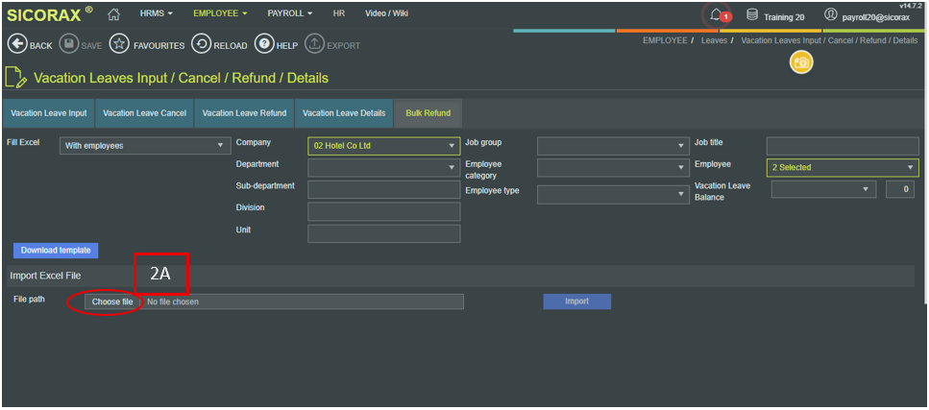Open the Company dropdown
The image size is (929, 410).
[x=384, y=146]
